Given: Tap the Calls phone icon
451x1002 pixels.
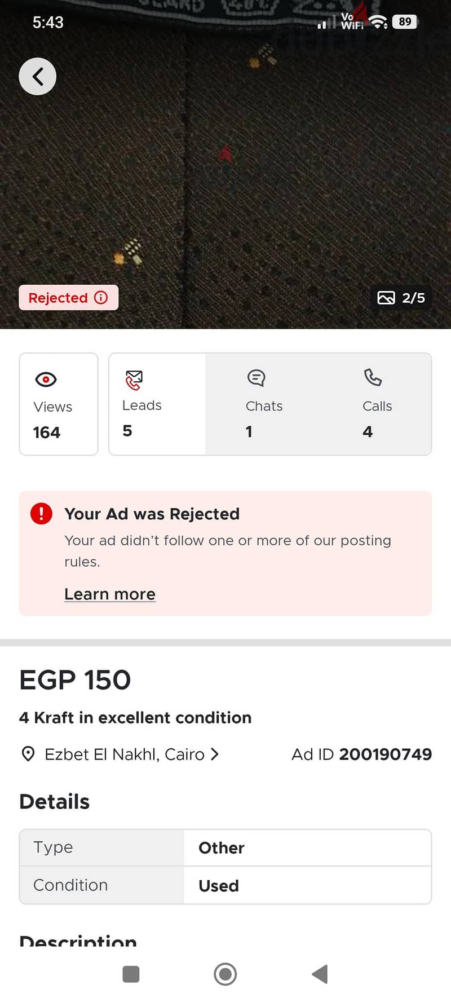Looking at the screenshot, I should click(373, 377).
